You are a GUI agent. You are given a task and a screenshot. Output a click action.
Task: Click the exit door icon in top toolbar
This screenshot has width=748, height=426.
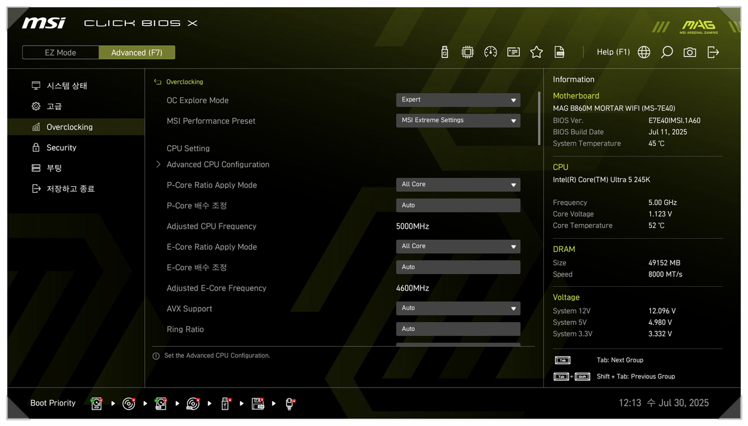pos(713,52)
